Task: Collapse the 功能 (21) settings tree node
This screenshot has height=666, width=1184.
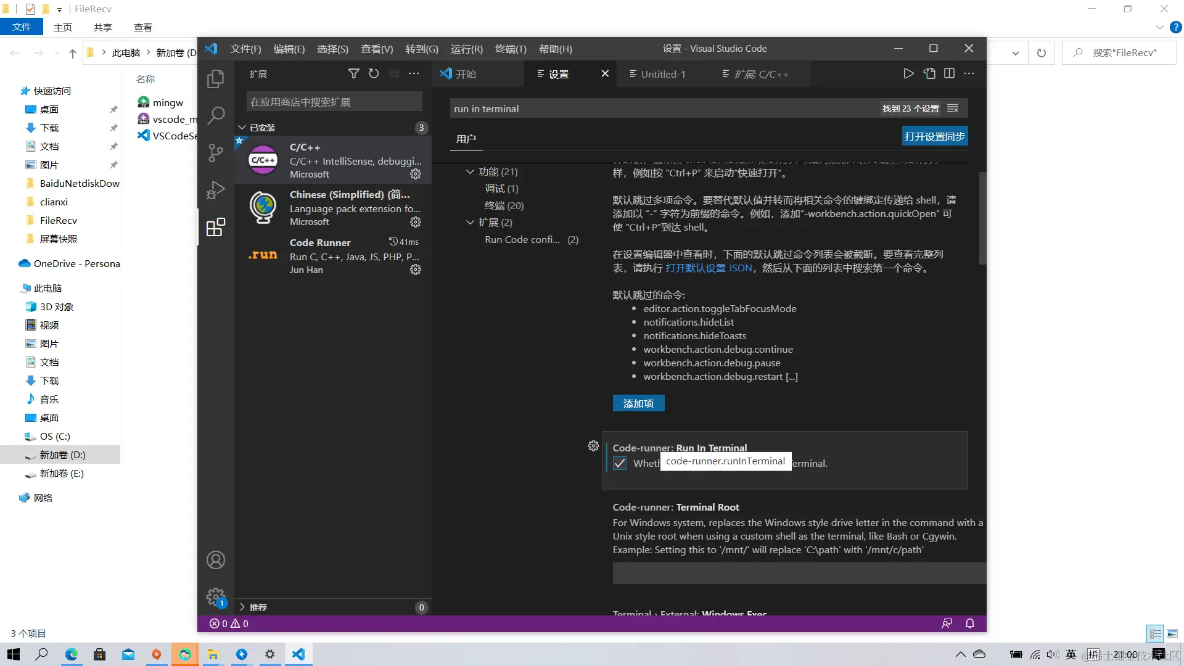Action: (x=471, y=172)
